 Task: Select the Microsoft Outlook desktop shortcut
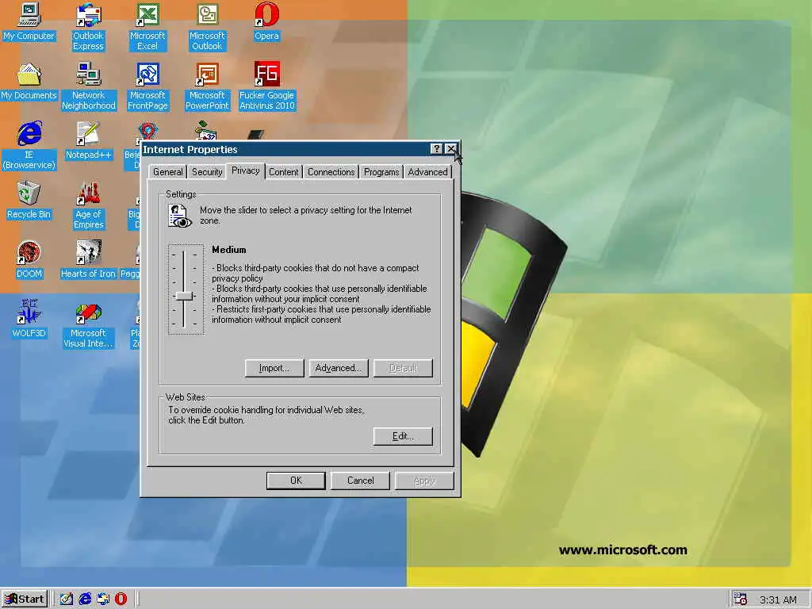tap(207, 27)
